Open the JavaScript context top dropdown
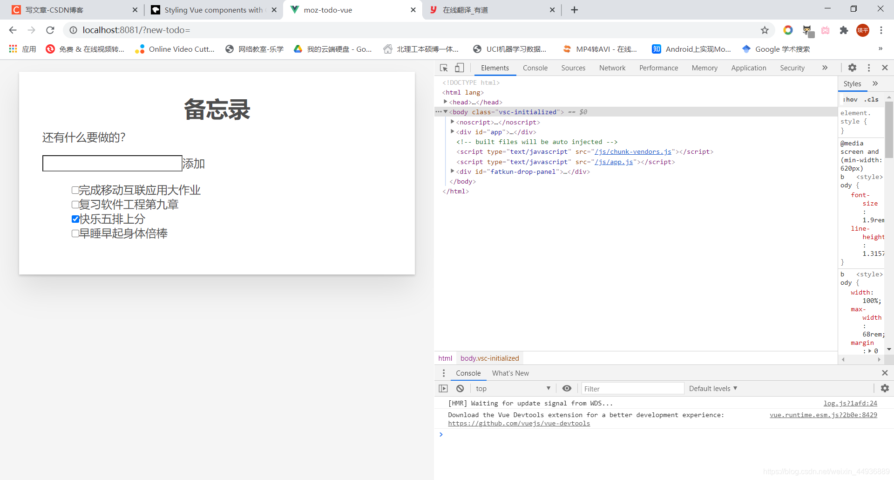Screen dimensions: 894x480 coord(513,389)
